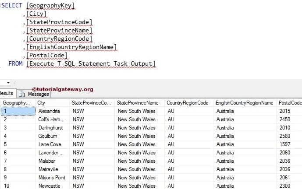Click postal code 1597 cell
This screenshot has height=189, width=302.
289,144
